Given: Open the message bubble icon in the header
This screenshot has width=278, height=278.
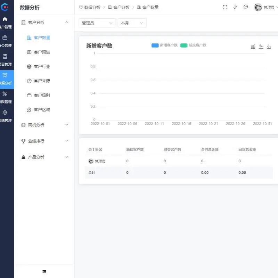Looking at the screenshot, I should (x=246, y=7).
